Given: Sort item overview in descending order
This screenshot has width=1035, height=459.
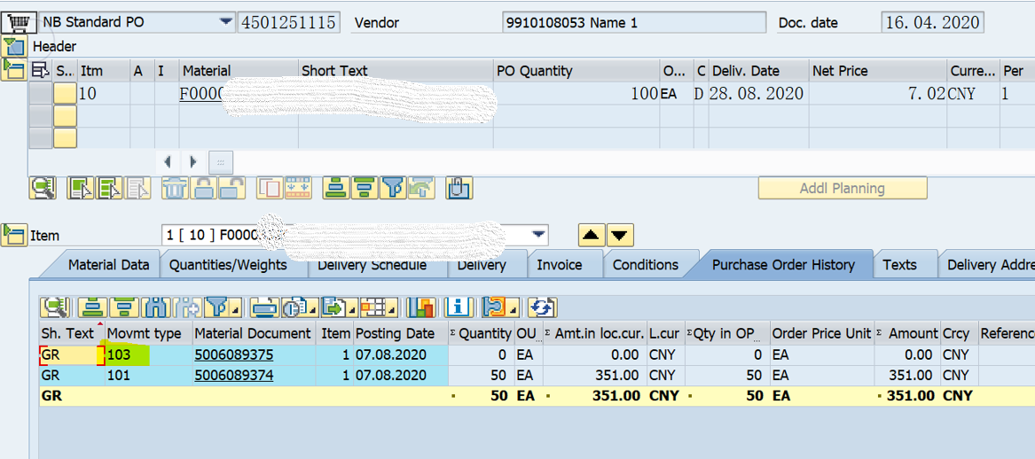Looking at the screenshot, I should (x=364, y=188).
